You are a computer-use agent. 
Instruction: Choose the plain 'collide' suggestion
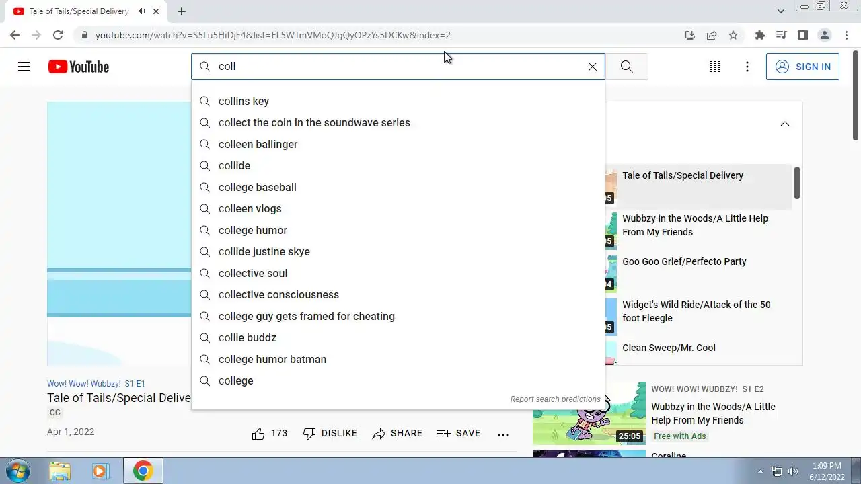tap(398, 165)
